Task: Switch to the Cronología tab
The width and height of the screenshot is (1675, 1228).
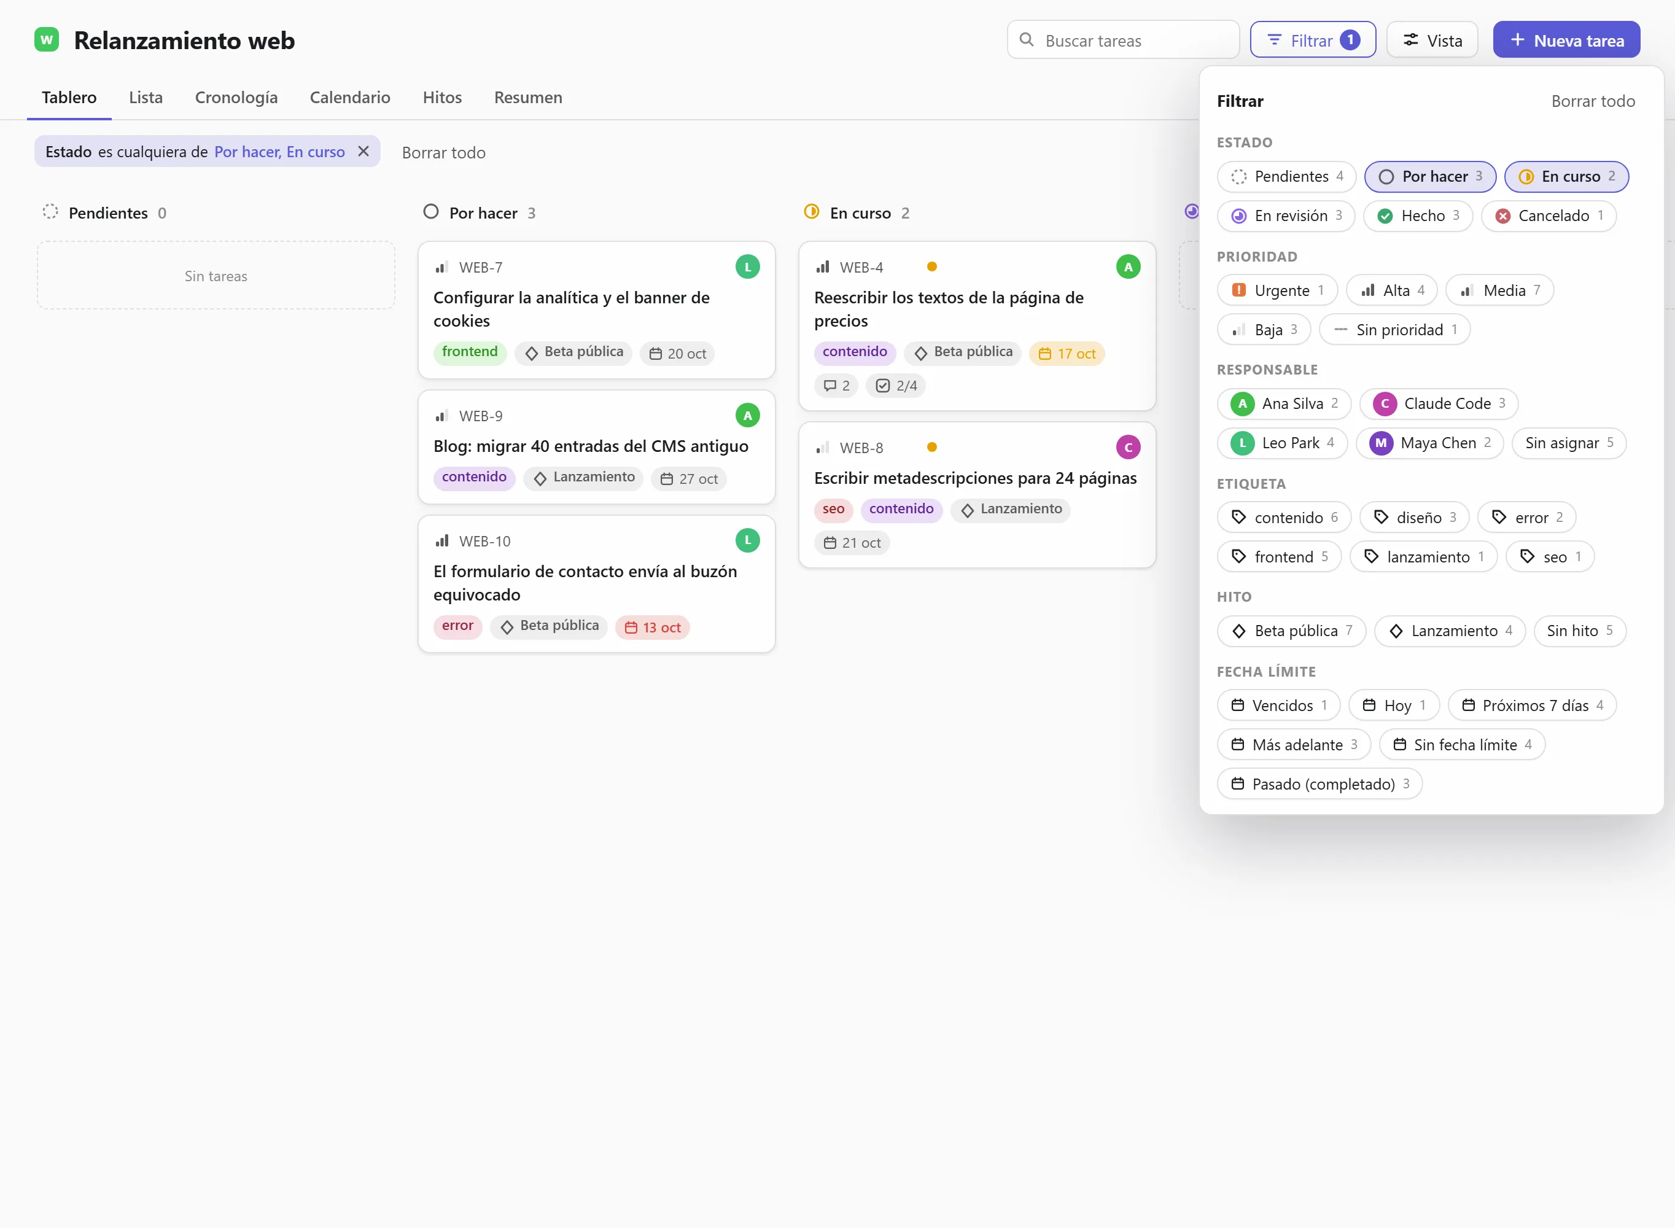Action: [x=236, y=98]
